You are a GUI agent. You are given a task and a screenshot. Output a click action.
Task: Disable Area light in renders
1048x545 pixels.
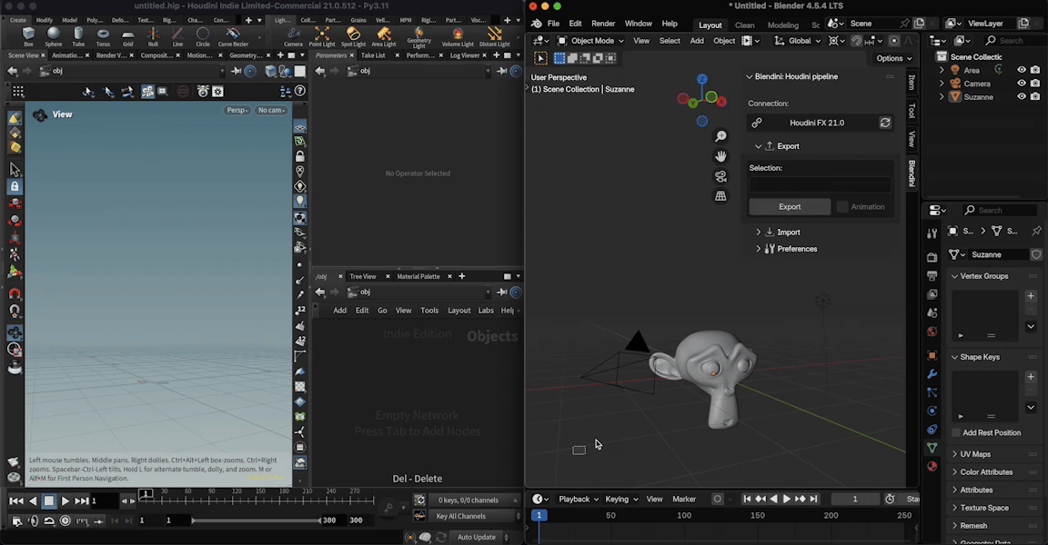pos(1035,70)
